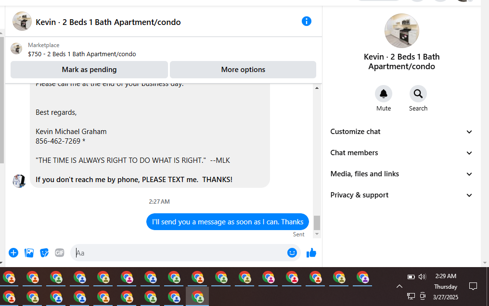Open the emoji picker smiley icon
This screenshot has height=306, width=489.
[292, 253]
